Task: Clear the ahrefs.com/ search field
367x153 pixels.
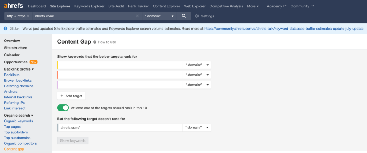Action: coord(137,16)
